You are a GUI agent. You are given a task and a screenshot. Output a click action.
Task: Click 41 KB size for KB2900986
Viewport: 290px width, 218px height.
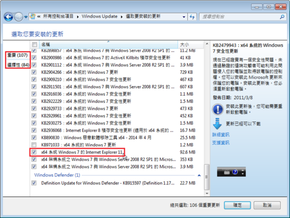pos(185,58)
